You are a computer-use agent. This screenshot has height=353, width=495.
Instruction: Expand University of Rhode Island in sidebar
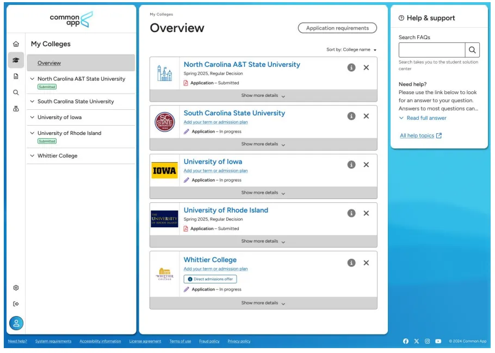32,133
